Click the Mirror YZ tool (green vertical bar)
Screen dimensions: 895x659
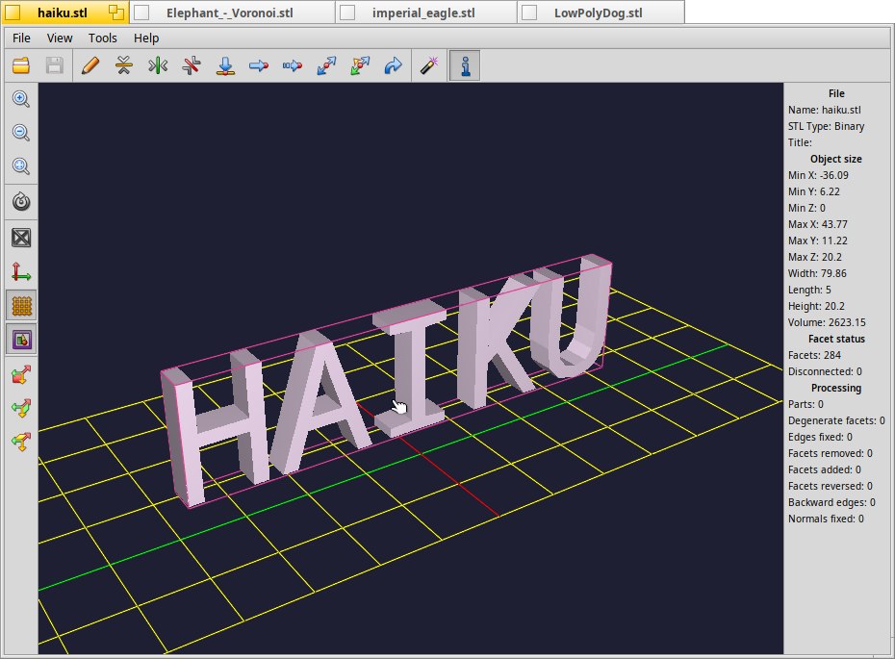click(x=158, y=65)
